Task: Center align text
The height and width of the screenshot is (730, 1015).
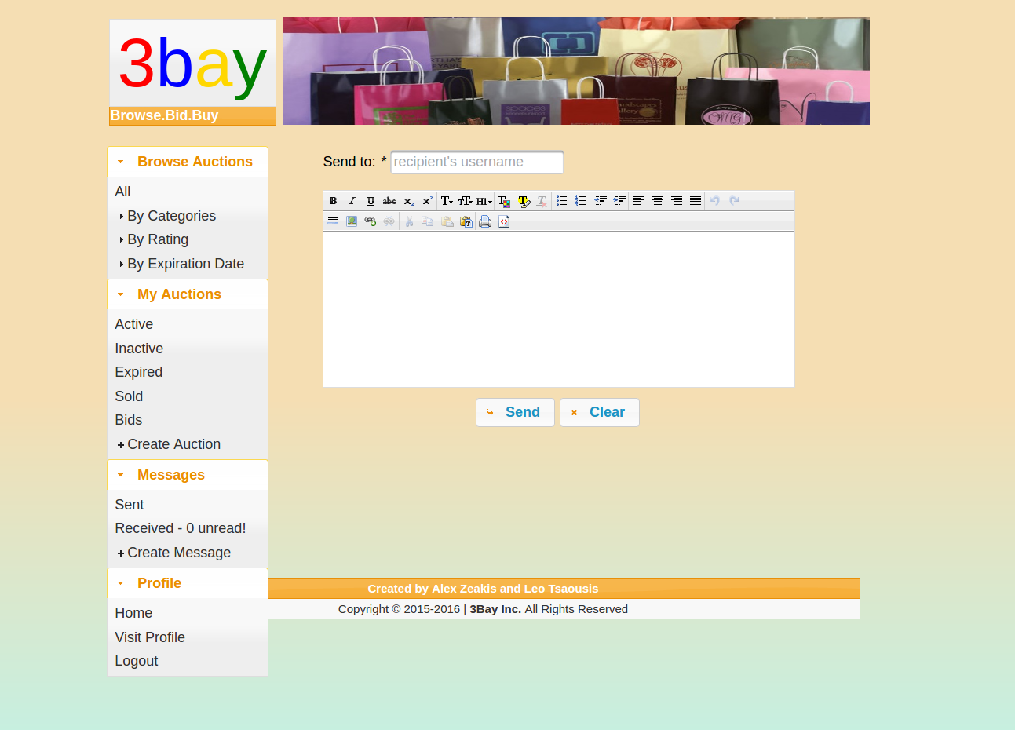Action: pyautogui.click(x=658, y=201)
